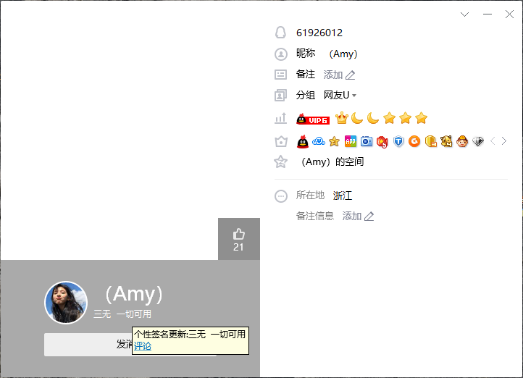Viewport: 523px width, 378px height.
Task: Click the blue cloud V badge
Action: 319,142
